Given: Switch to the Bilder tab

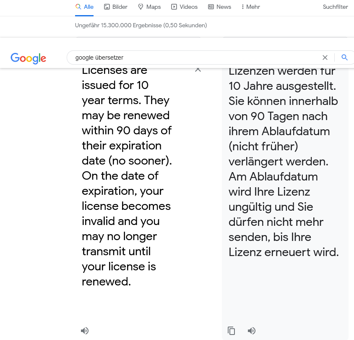Looking at the screenshot, I should (116, 7).
